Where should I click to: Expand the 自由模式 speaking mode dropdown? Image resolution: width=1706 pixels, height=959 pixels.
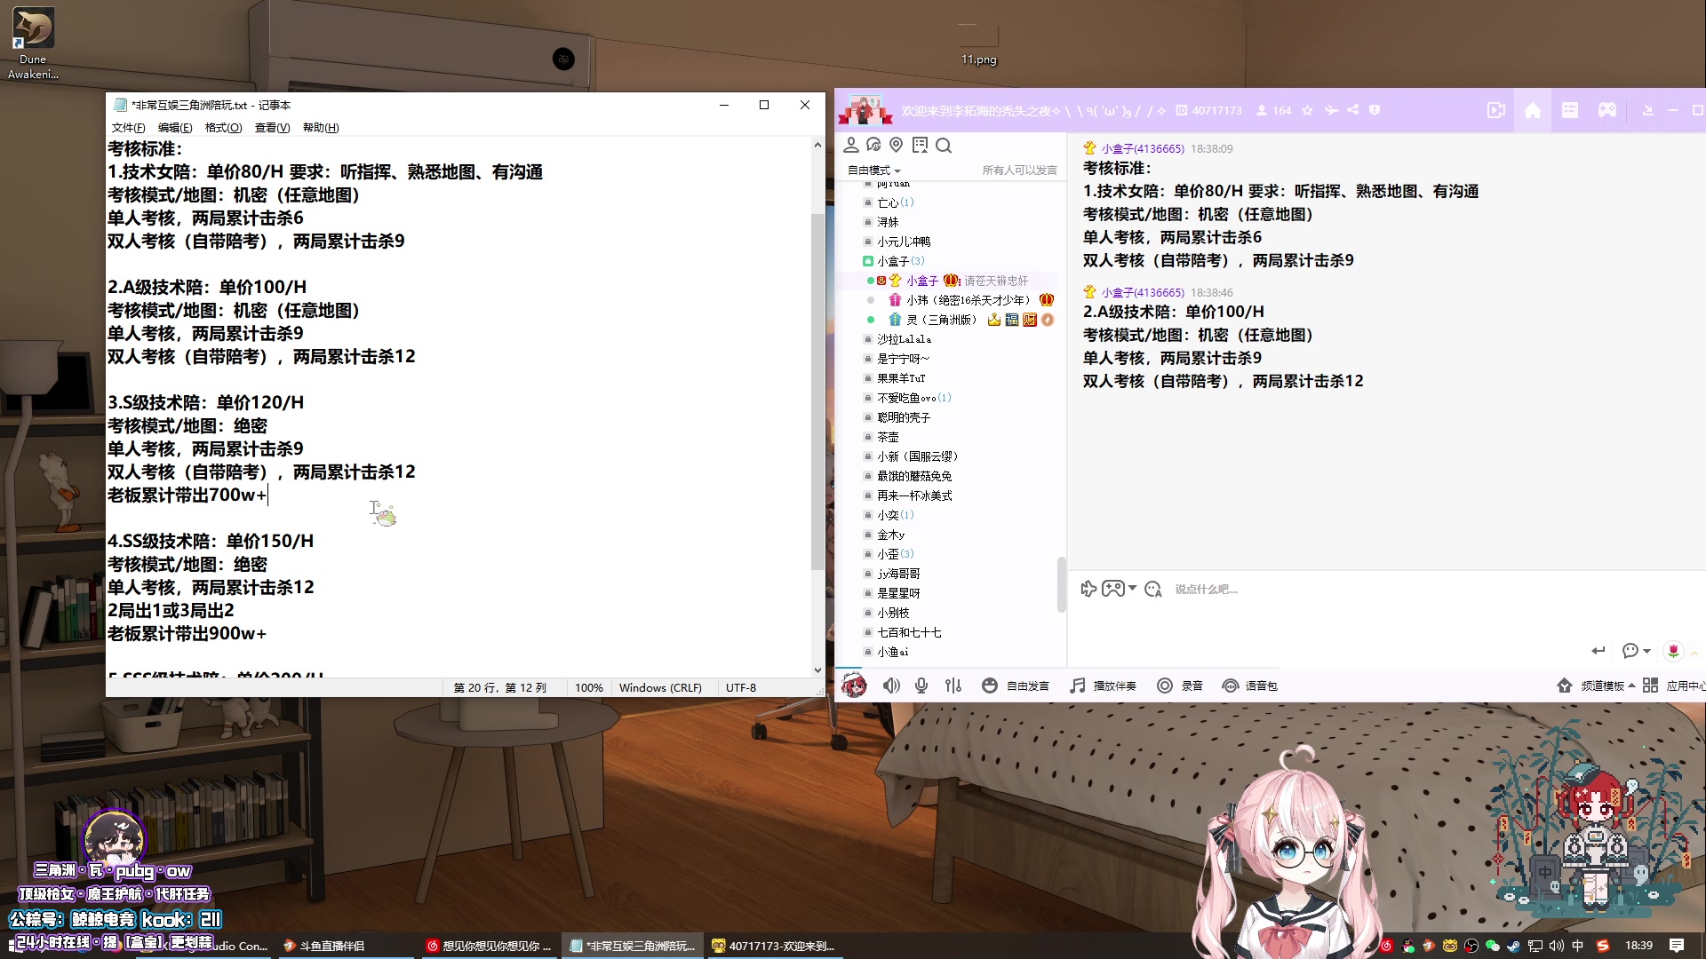(873, 170)
